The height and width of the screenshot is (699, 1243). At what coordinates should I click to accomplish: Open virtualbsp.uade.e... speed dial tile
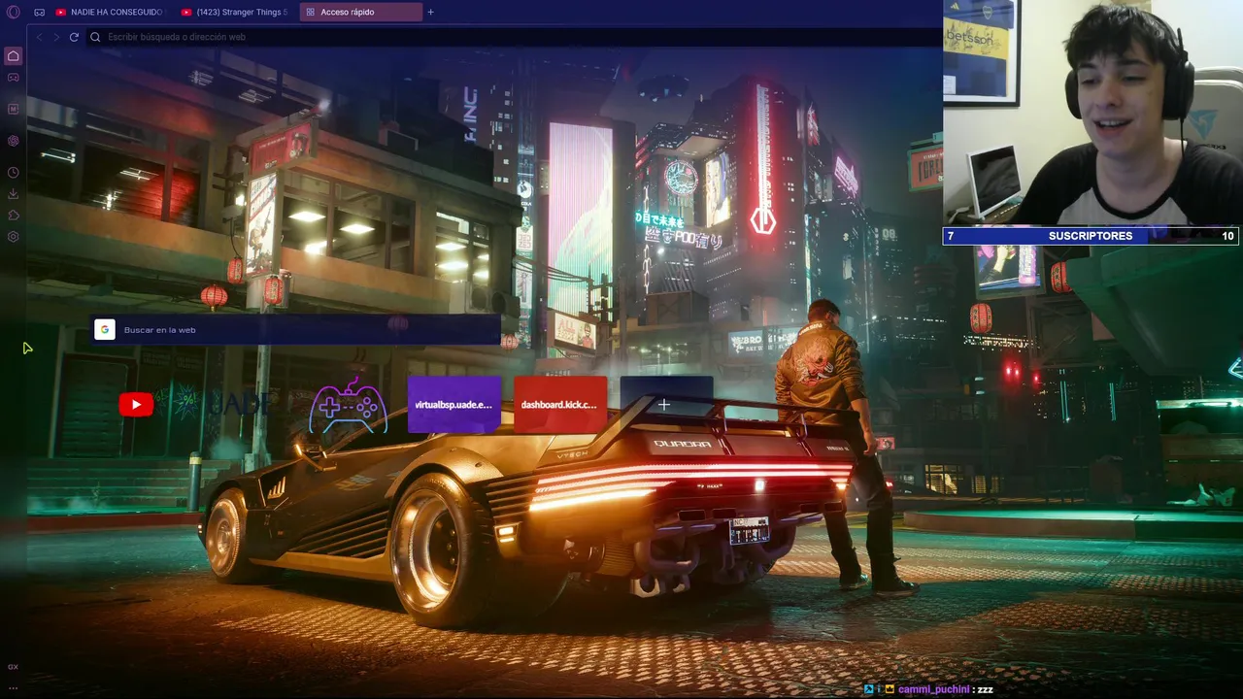[x=454, y=405]
